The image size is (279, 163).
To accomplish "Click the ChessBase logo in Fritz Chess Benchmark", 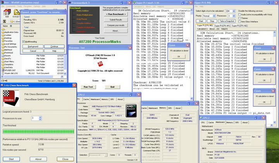I will pyautogui.click(x=11, y=98).
